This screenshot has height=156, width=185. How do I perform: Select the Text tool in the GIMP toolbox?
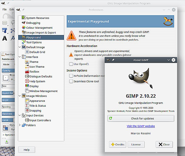click(x=5, y=38)
